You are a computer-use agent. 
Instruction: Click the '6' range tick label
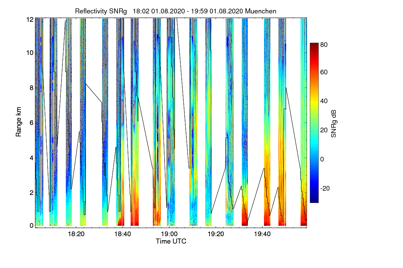pyautogui.click(x=32, y=123)
